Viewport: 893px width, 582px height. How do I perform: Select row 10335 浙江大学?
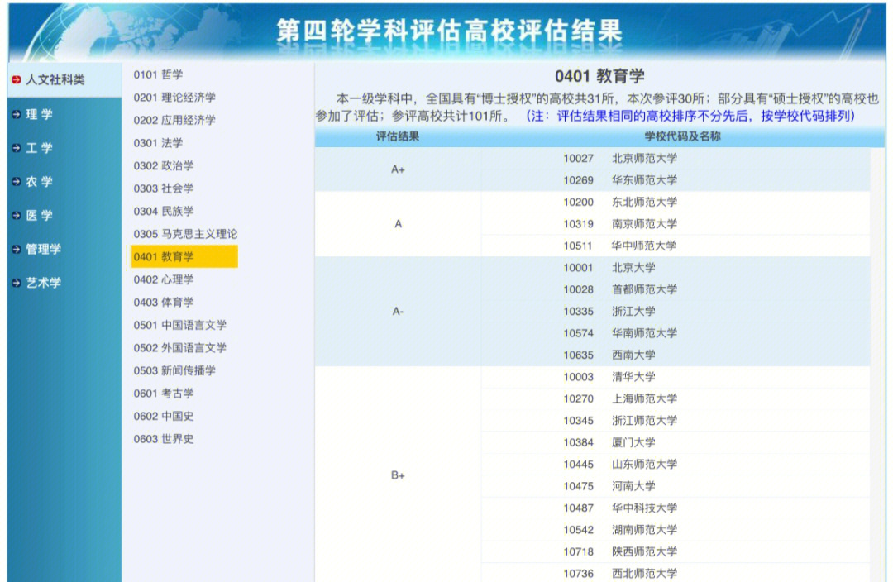tap(676, 312)
